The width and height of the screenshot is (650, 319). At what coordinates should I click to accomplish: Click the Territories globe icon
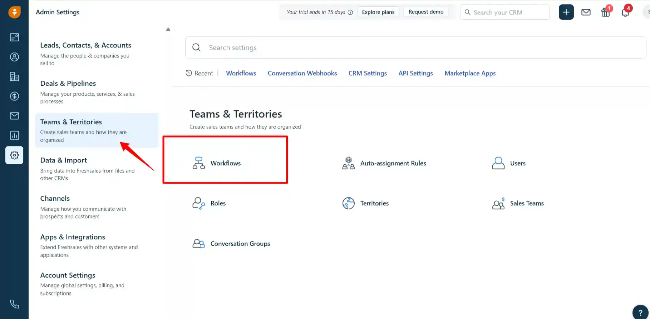coord(349,203)
